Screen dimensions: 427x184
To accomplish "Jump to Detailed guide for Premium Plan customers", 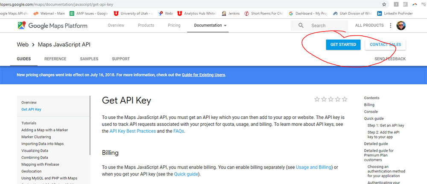I will pyautogui.click(x=379, y=155).
